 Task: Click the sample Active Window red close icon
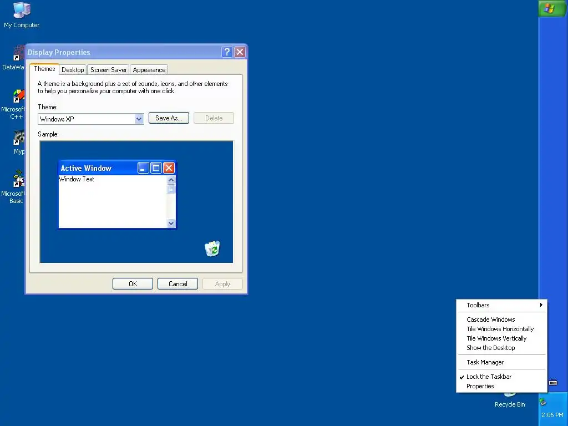(x=169, y=168)
